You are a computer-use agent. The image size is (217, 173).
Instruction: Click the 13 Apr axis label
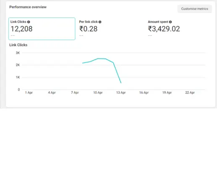[121, 93]
